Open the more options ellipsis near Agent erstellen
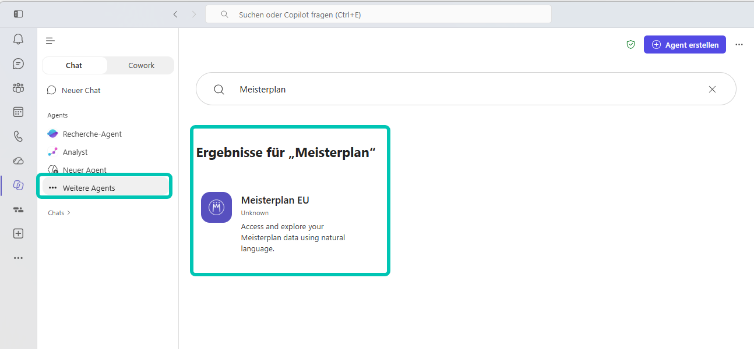 click(x=739, y=45)
